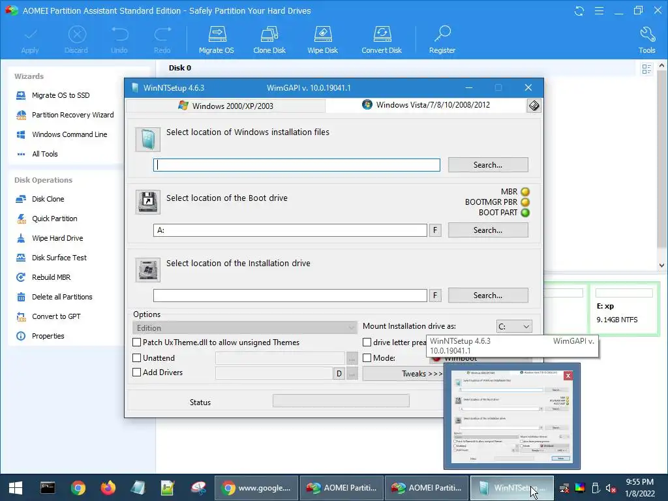Click the Redo arrow in AOMEI toolbar

point(162,39)
